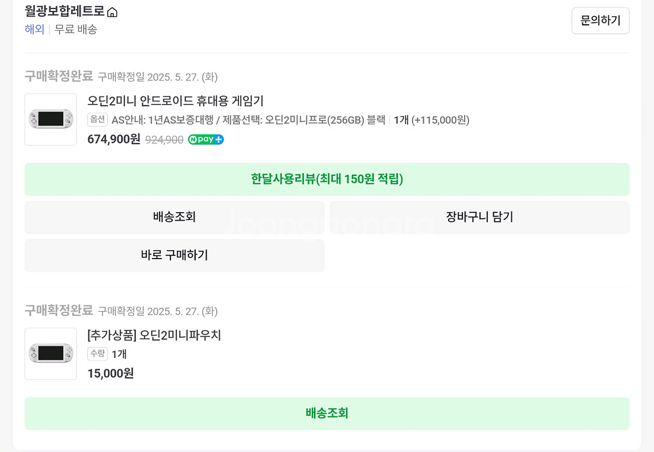Select the 해외 shipping label link
Viewport: 654px width, 452px height.
(34, 29)
